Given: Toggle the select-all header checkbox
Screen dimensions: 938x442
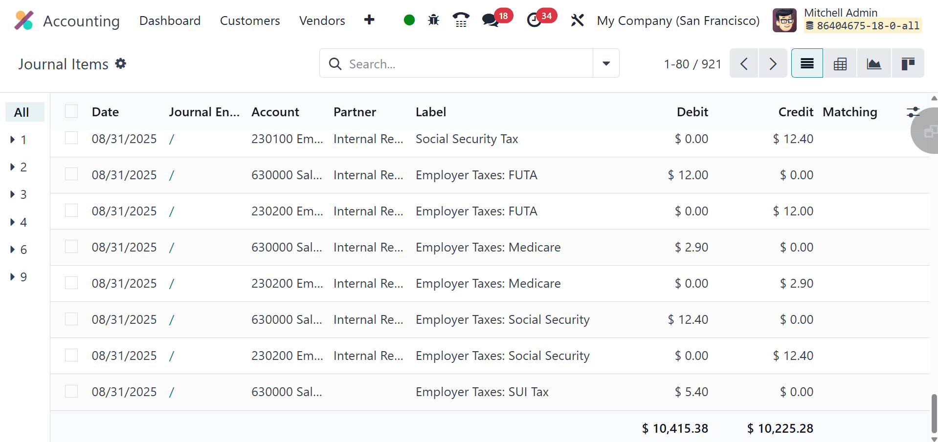Looking at the screenshot, I should coord(71,111).
